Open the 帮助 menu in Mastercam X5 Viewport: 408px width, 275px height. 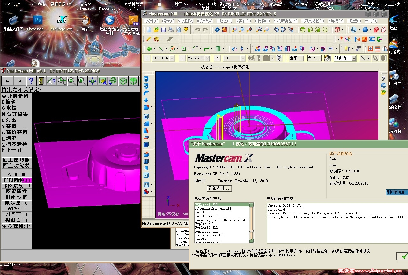pyautogui.click(x=371, y=21)
